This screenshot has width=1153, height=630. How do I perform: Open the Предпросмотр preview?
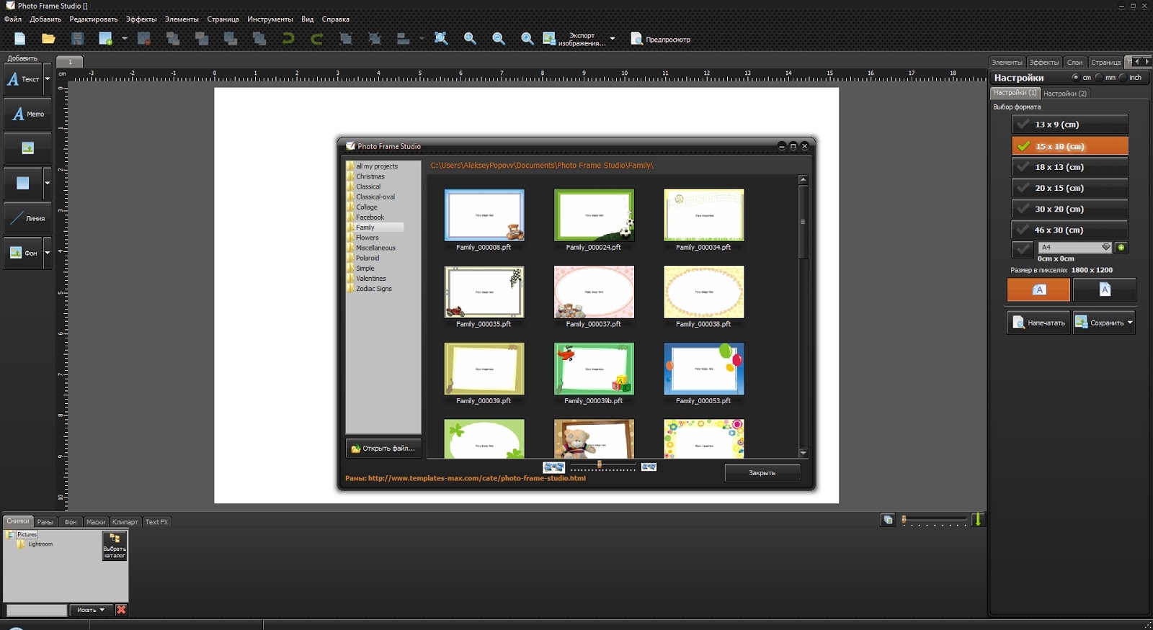(661, 39)
